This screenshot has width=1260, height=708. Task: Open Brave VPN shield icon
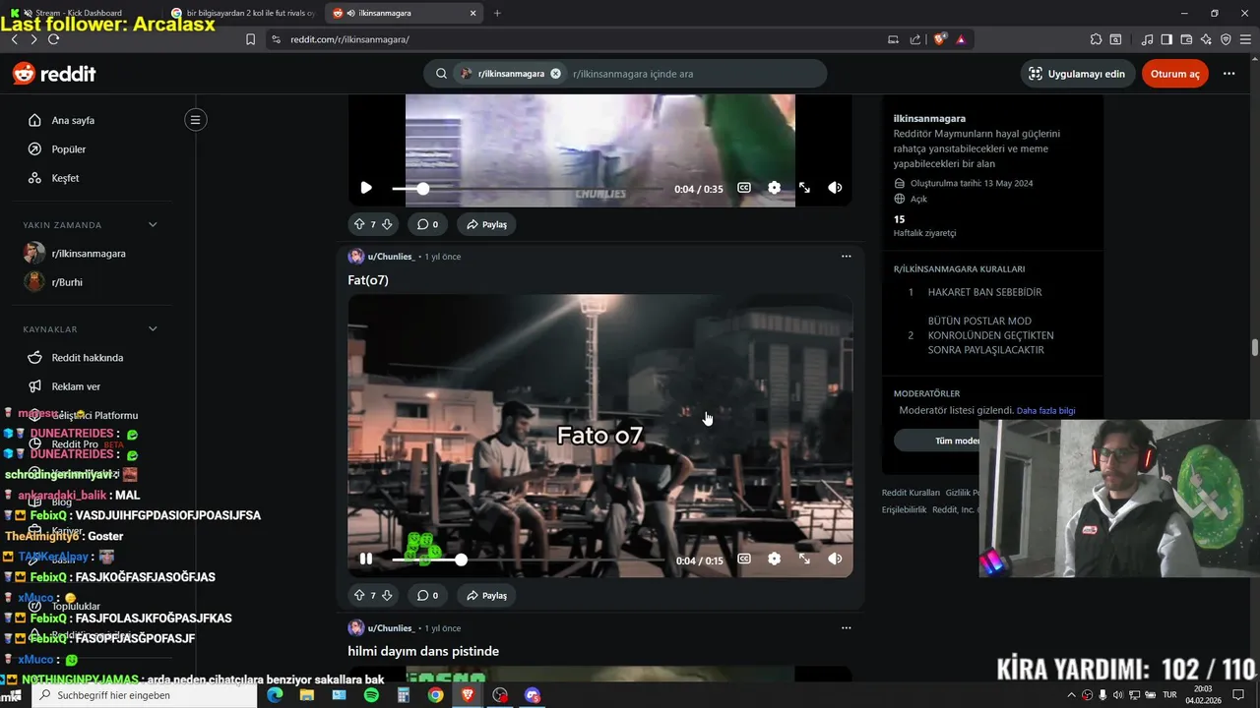pos(1226,39)
